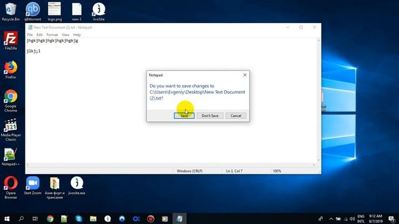The height and width of the screenshot is (224, 399).
Task: Click the red record icon in taskbar
Action: click(151, 218)
